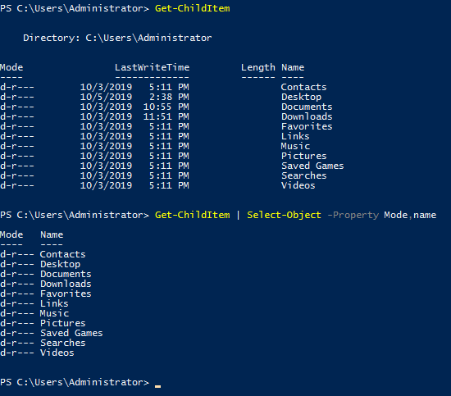Select the time 11:51 PM
The height and width of the screenshot is (396, 451).
166,116
